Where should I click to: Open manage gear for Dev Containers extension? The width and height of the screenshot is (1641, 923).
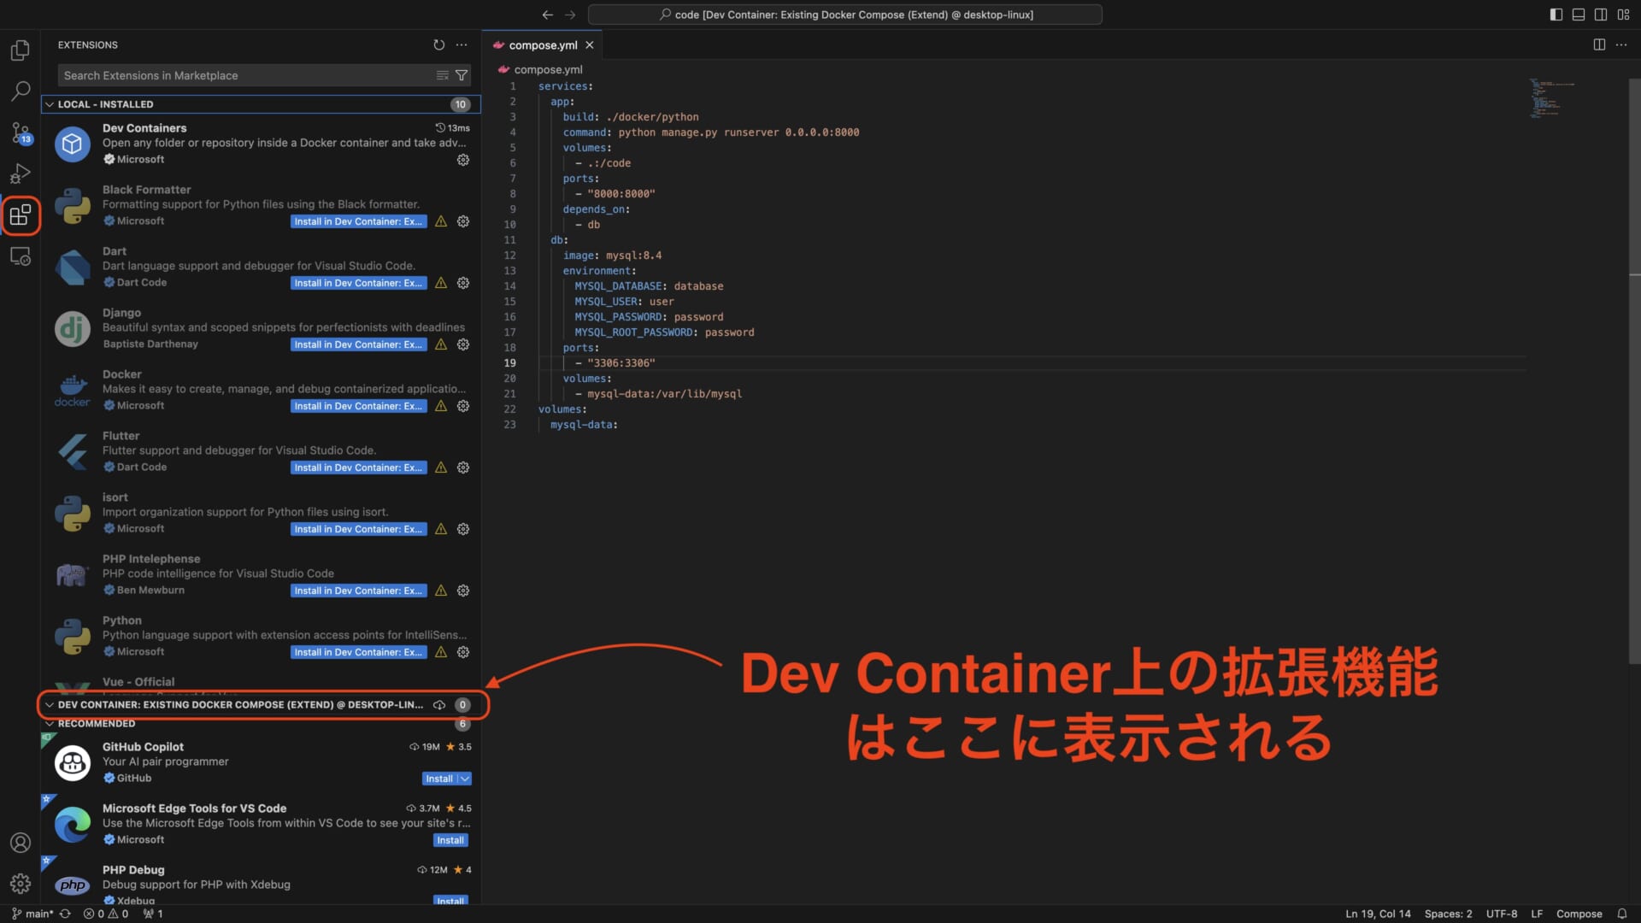[x=463, y=160]
